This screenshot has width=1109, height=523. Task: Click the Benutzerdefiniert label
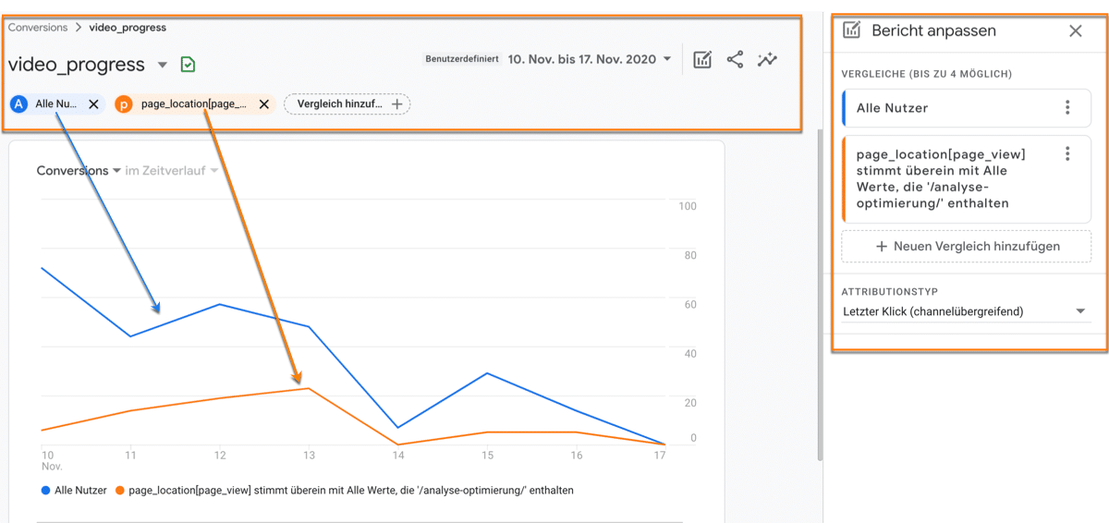462,59
